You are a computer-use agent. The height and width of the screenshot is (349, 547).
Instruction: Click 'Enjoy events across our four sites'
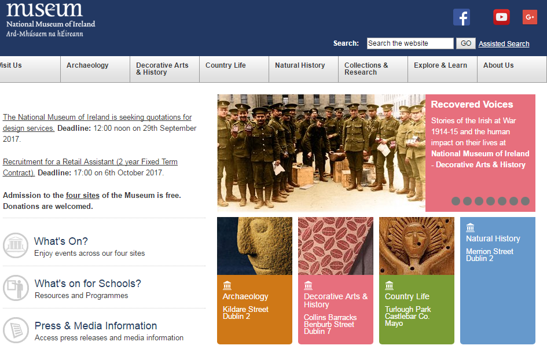click(89, 254)
